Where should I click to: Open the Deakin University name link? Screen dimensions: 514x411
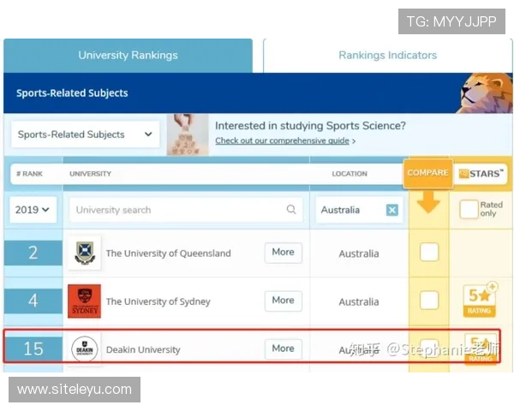[x=143, y=349]
